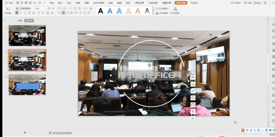Select slide 2 thumbnail
275x137 pixels.
[27, 60]
